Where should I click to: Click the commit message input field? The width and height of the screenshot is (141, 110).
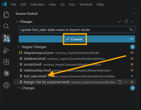point(77,30)
